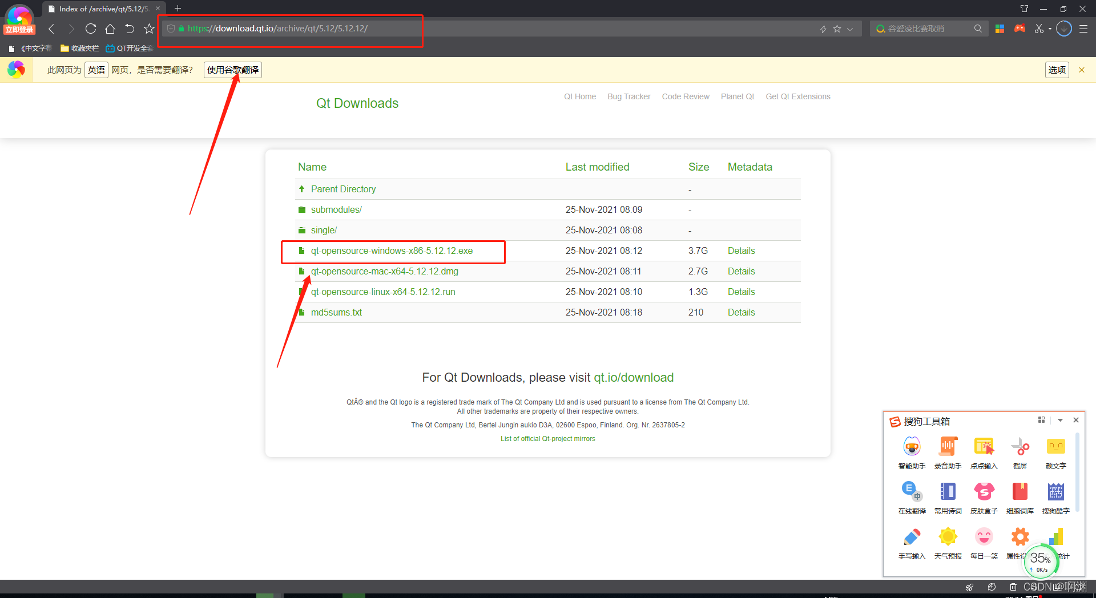This screenshot has height=598, width=1096.
Task: Open List of official Qt-project mirrors
Action: click(x=548, y=439)
